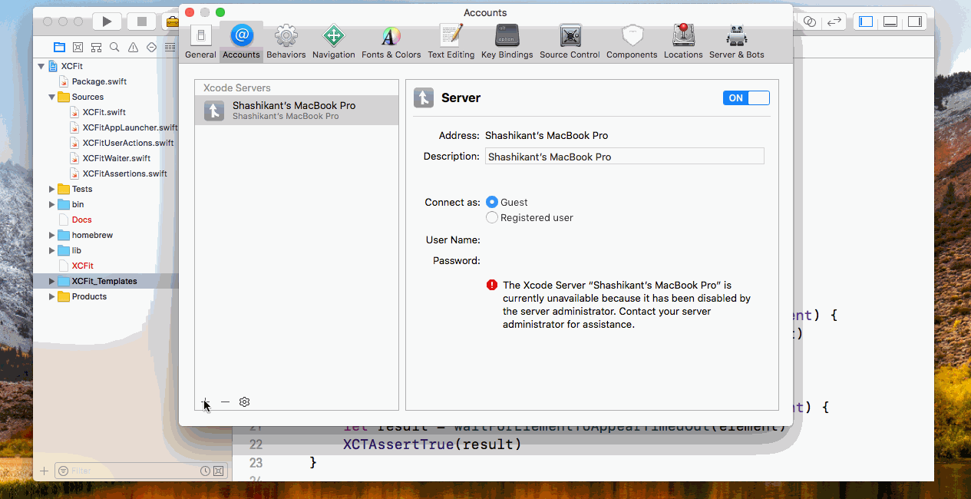The image size is (971, 499).
Task: Expand the homebrew folder
Action: click(x=52, y=235)
